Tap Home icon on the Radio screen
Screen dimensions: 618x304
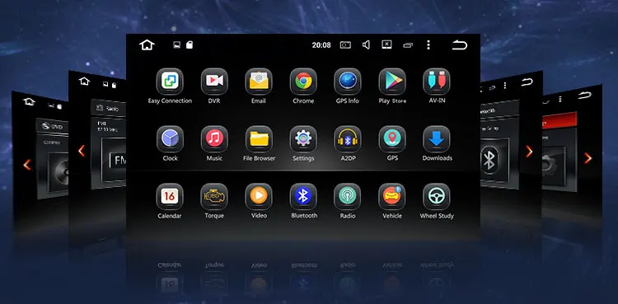(84, 82)
